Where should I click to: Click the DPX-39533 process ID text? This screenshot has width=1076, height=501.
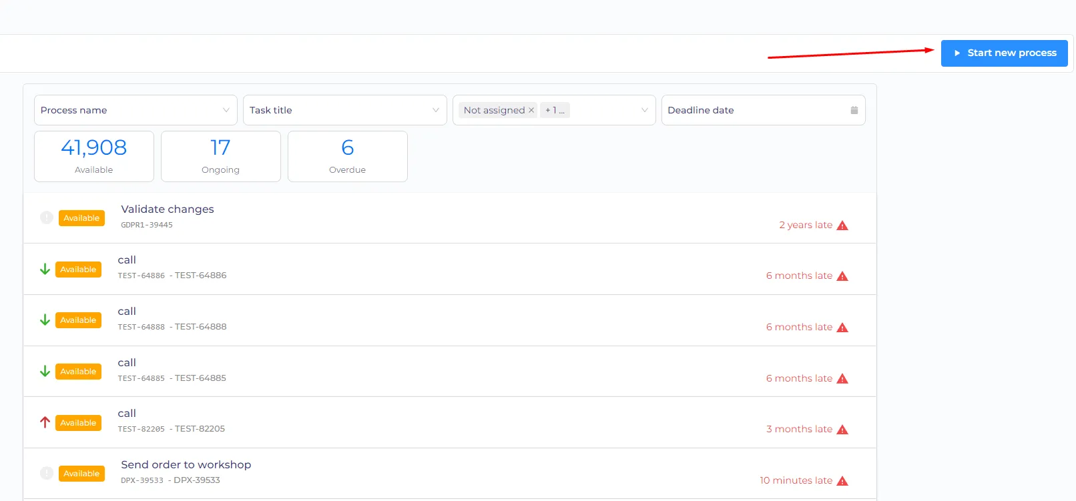(x=142, y=480)
